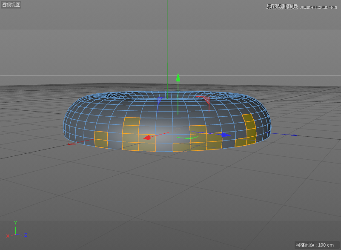341x250 pixels.
Task: Click the large blue Z-axis arrow head
Action: pyautogui.click(x=225, y=135)
